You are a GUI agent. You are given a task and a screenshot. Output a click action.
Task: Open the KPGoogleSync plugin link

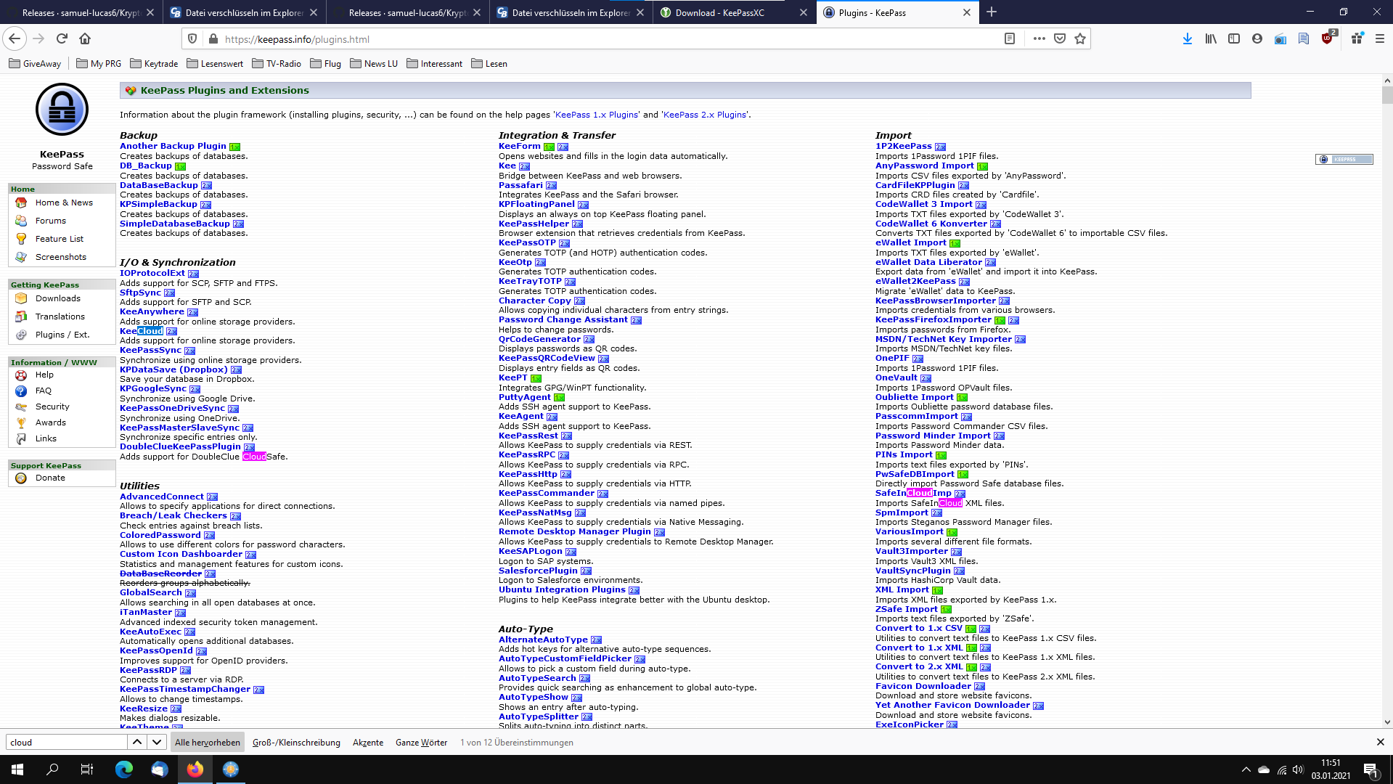153,388
